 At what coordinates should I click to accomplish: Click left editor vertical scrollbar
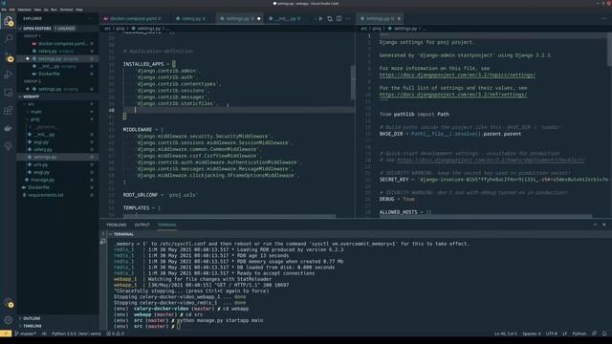(353, 82)
